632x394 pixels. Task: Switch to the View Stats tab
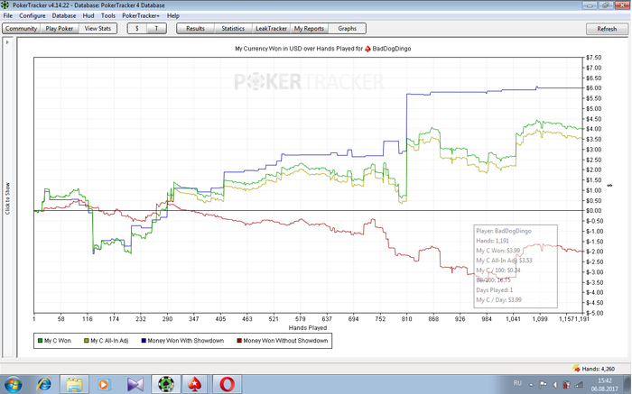pos(98,29)
